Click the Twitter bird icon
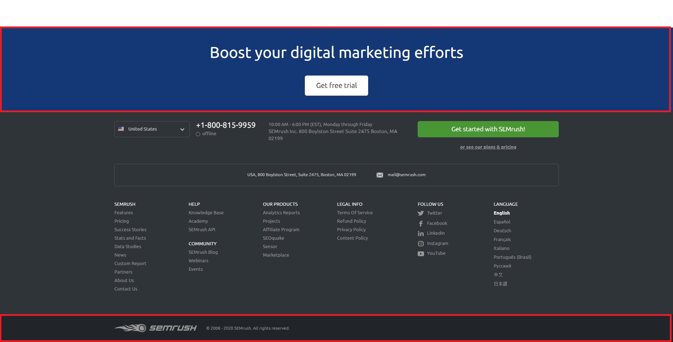 click(420, 213)
